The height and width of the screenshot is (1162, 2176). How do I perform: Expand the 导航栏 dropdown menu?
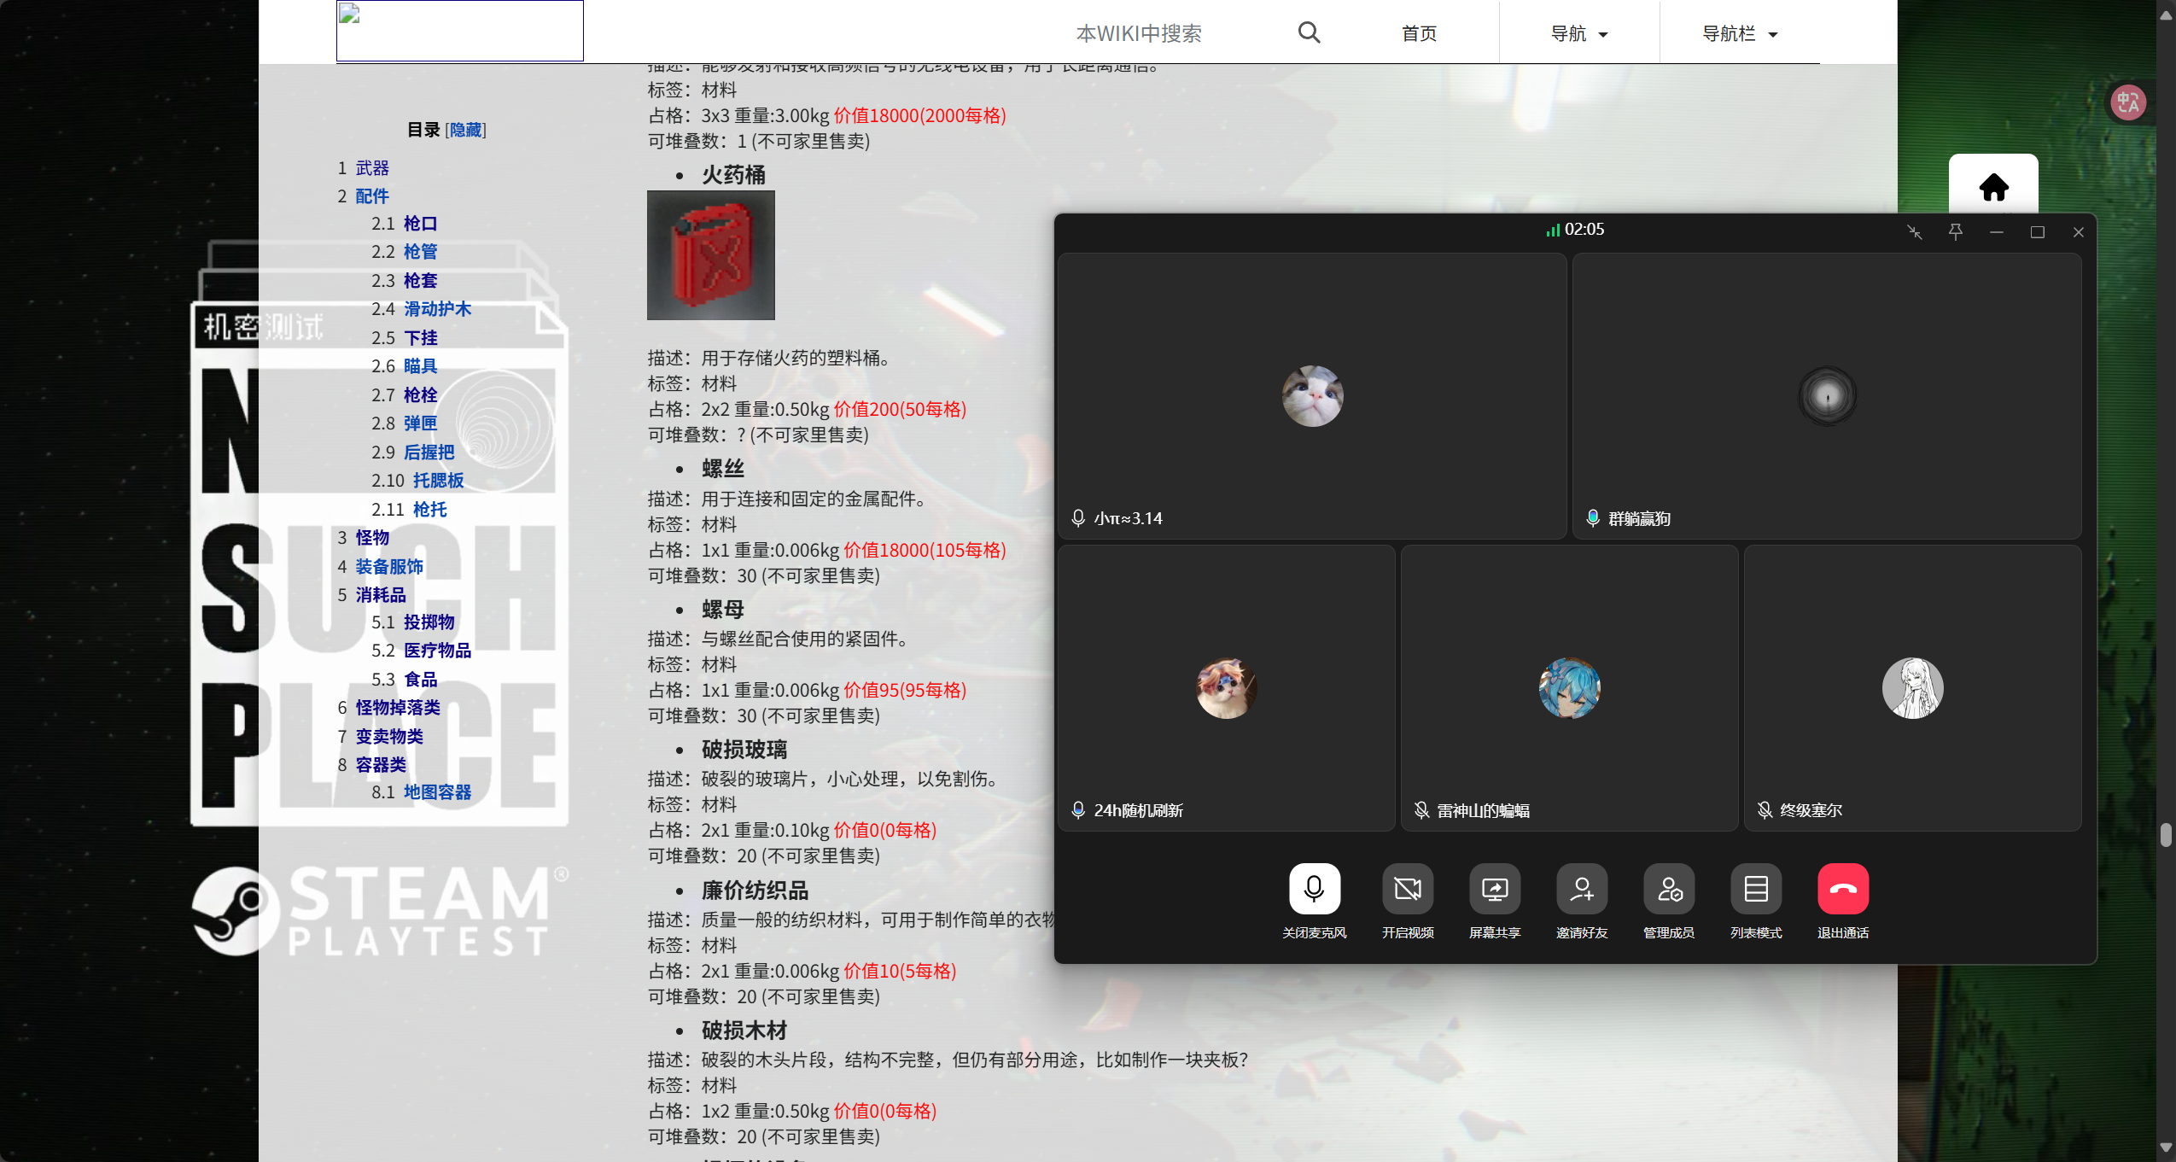coord(1739,33)
